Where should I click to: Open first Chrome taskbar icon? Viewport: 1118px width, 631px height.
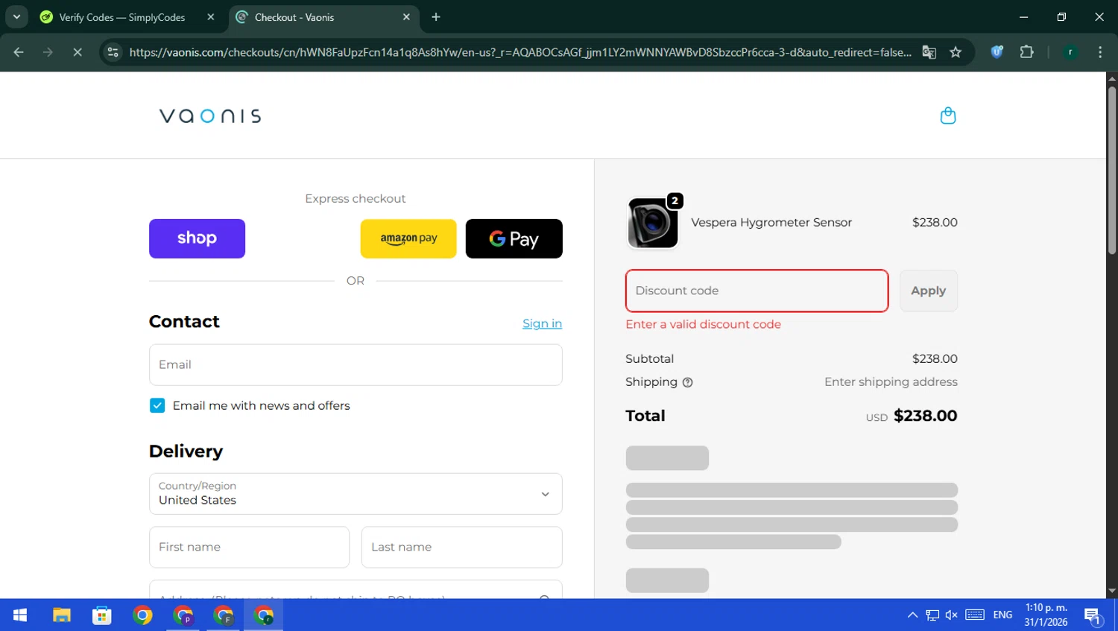pyautogui.click(x=142, y=615)
